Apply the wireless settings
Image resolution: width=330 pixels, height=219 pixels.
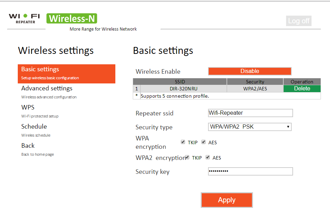coord(227,200)
